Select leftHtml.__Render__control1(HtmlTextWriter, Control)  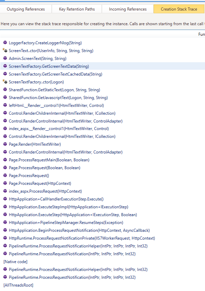click(102, 106)
